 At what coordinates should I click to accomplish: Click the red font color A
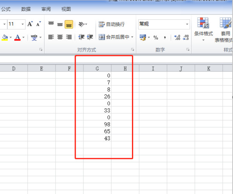(x=17, y=37)
